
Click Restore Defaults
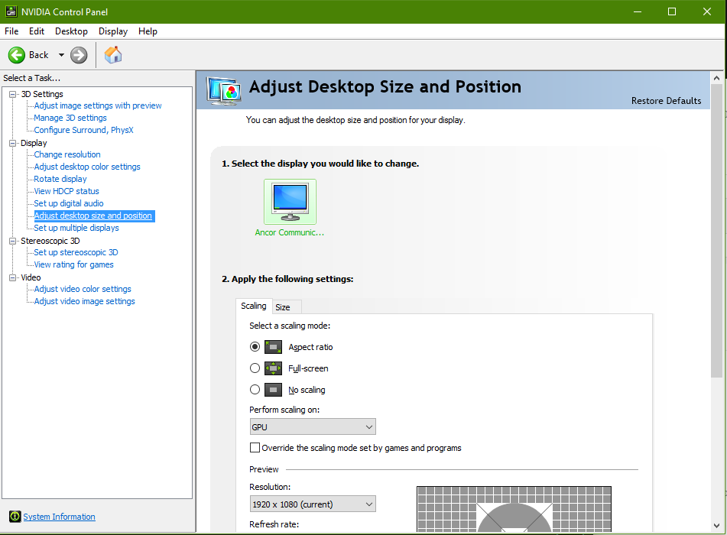(667, 101)
